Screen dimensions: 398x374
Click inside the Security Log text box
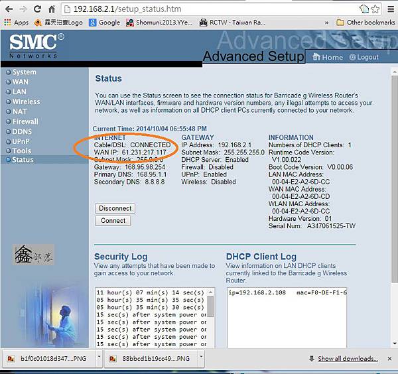click(151, 318)
